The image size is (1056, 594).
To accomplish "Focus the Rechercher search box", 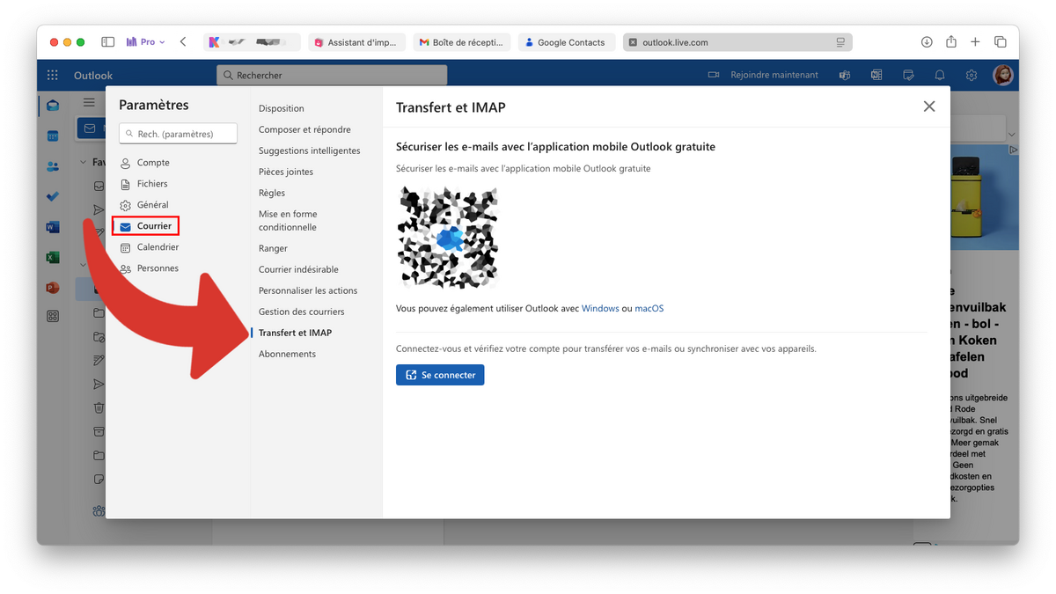I will pyautogui.click(x=332, y=76).
